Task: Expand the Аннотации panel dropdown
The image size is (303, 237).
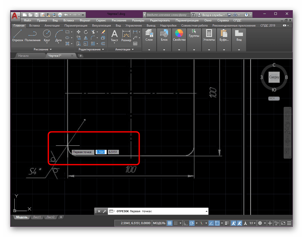Action: click(124, 49)
